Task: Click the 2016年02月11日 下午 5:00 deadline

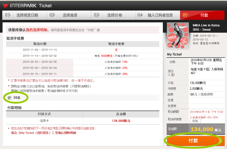Action: point(206,112)
